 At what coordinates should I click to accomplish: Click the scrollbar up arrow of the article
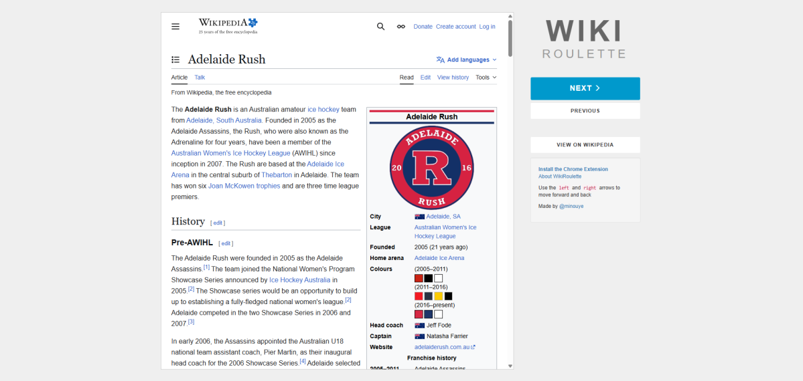[510, 16]
